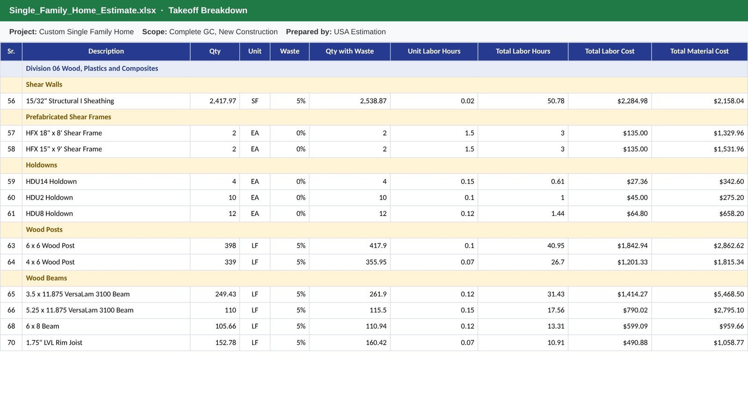The image size is (748, 403).
Task: Select the 2,538.87 qty with waste cell
Action: (350, 101)
